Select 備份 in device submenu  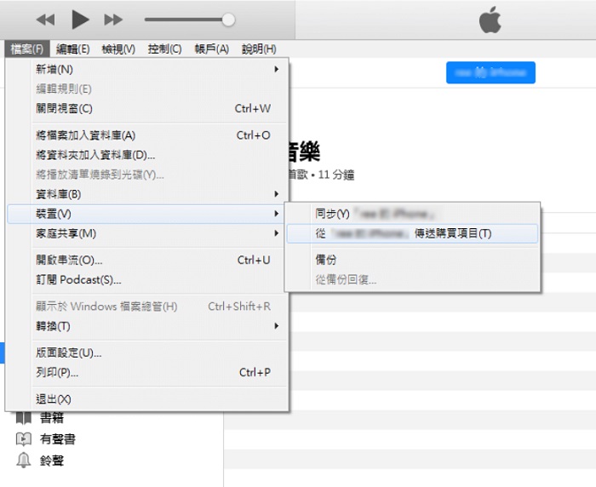(412, 260)
